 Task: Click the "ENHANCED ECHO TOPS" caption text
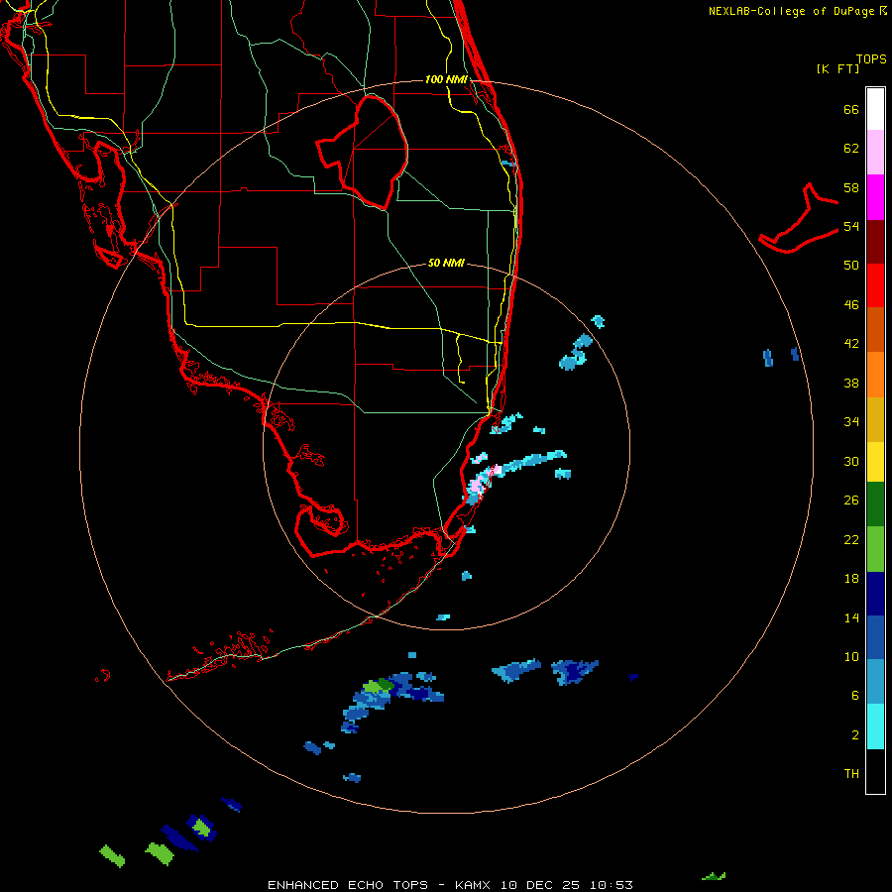(x=347, y=885)
